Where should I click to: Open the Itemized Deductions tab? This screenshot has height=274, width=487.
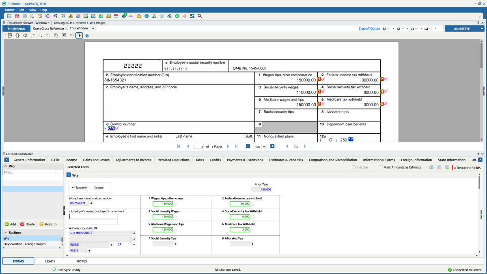pyautogui.click(x=173, y=160)
